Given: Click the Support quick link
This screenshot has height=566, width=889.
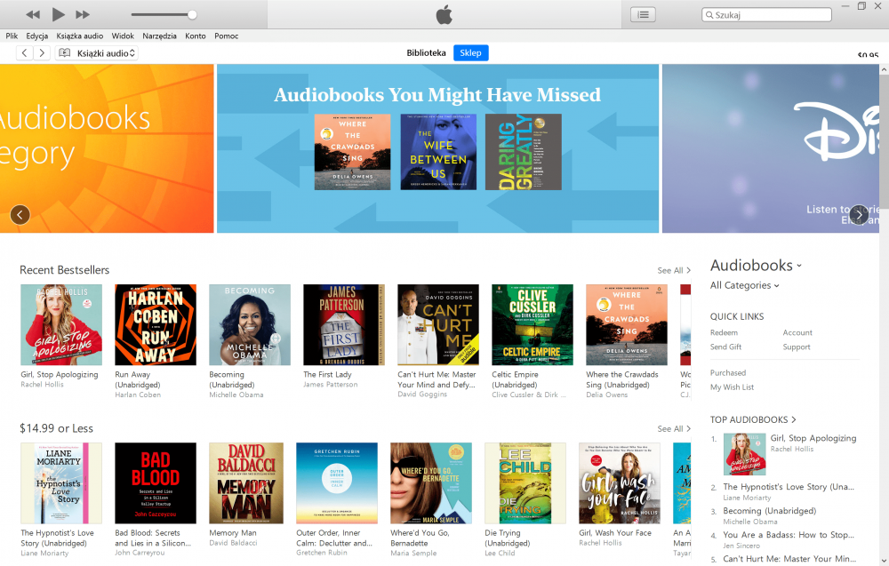Looking at the screenshot, I should click(x=797, y=347).
